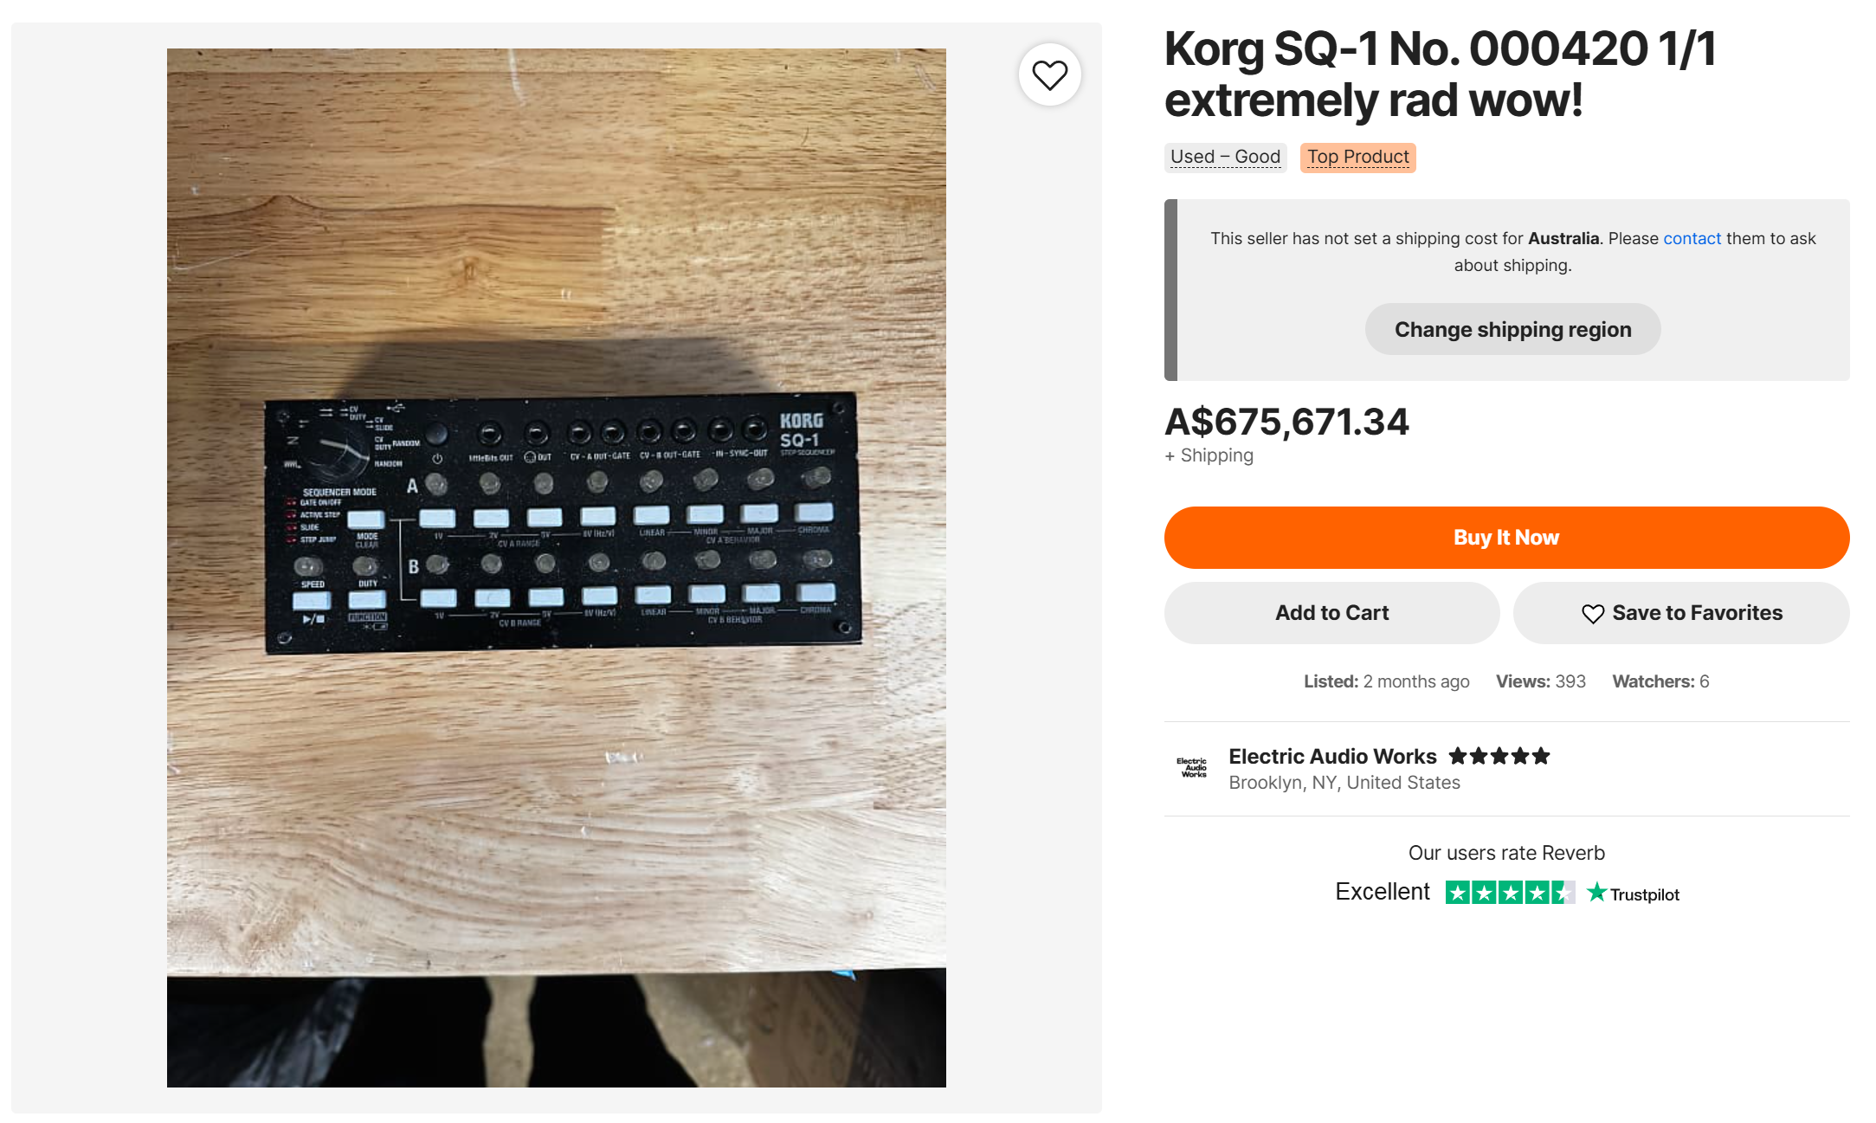Toggle Save to Favorites
Viewport: 1876px width, 1123px height.
click(x=1681, y=613)
